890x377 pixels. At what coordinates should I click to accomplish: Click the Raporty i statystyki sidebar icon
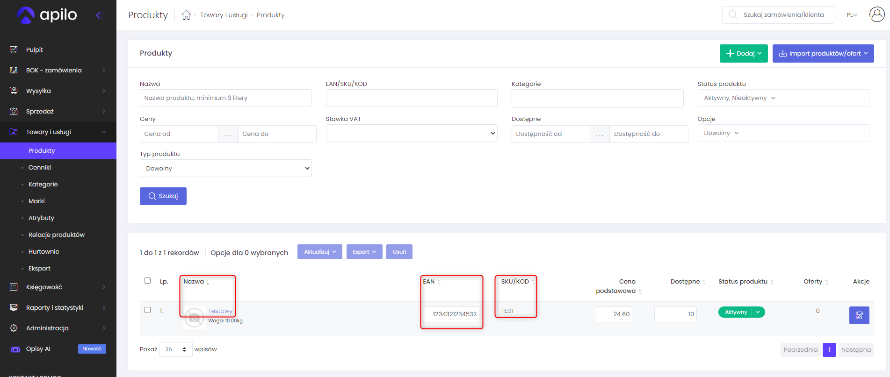coord(14,307)
